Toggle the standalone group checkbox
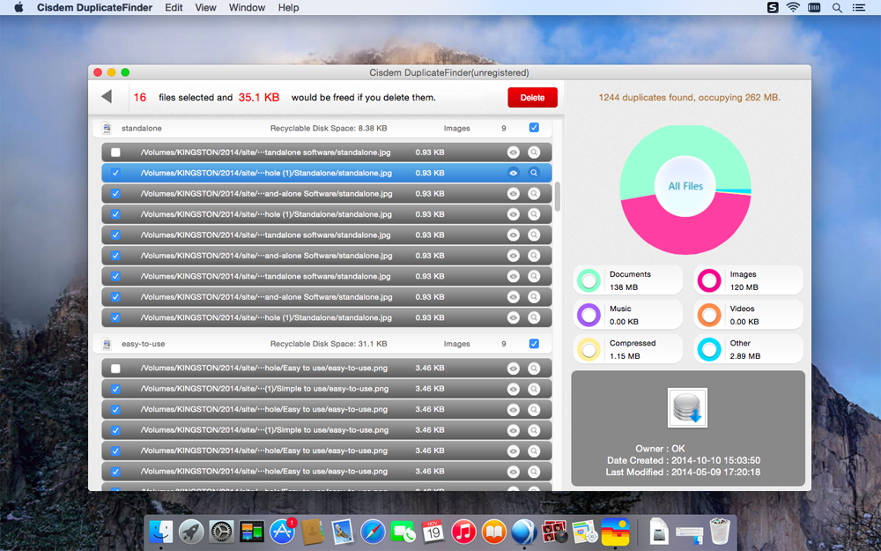Screen dimensions: 881x551 [534, 128]
